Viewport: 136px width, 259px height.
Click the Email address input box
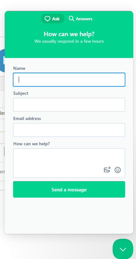click(69, 130)
